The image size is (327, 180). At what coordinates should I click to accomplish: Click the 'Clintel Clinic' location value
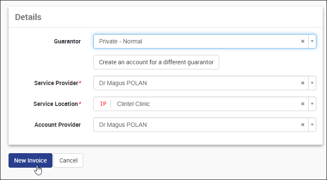click(133, 104)
